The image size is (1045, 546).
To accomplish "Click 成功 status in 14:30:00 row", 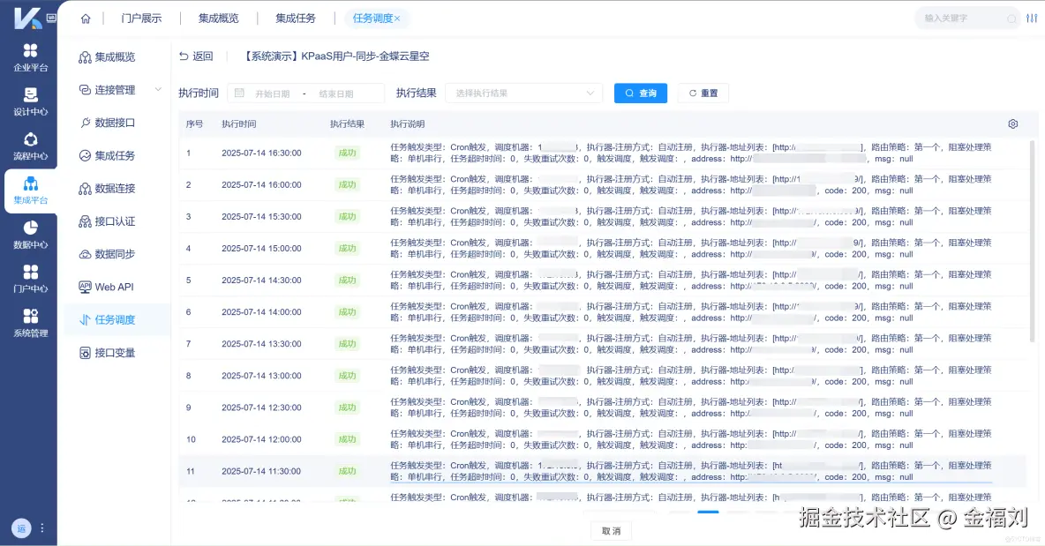I will point(347,280).
